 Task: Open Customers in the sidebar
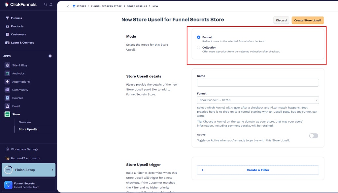(18, 35)
